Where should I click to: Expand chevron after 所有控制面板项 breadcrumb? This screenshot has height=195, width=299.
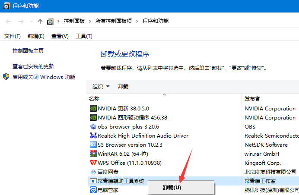point(137,21)
